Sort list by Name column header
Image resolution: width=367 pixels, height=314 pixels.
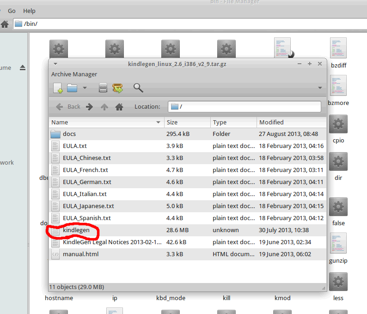tap(106, 123)
